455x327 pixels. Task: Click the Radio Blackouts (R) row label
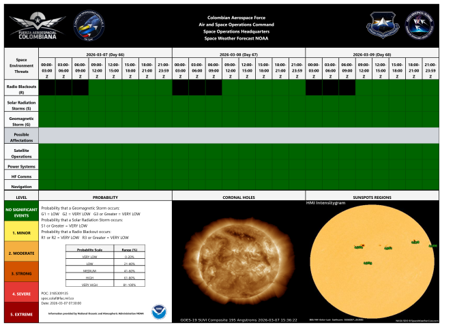[x=21, y=88]
